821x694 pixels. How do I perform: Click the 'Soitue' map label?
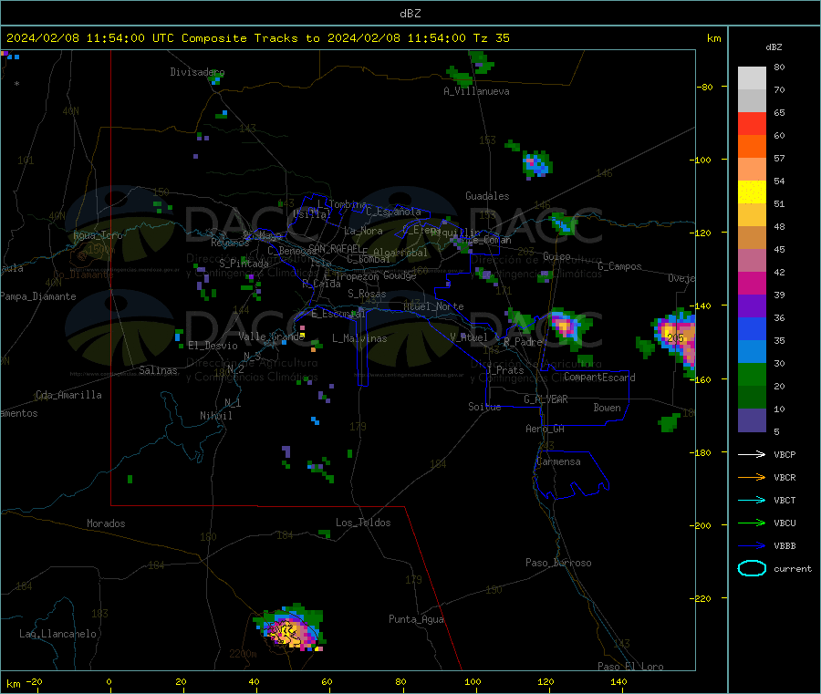pos(484,407)
